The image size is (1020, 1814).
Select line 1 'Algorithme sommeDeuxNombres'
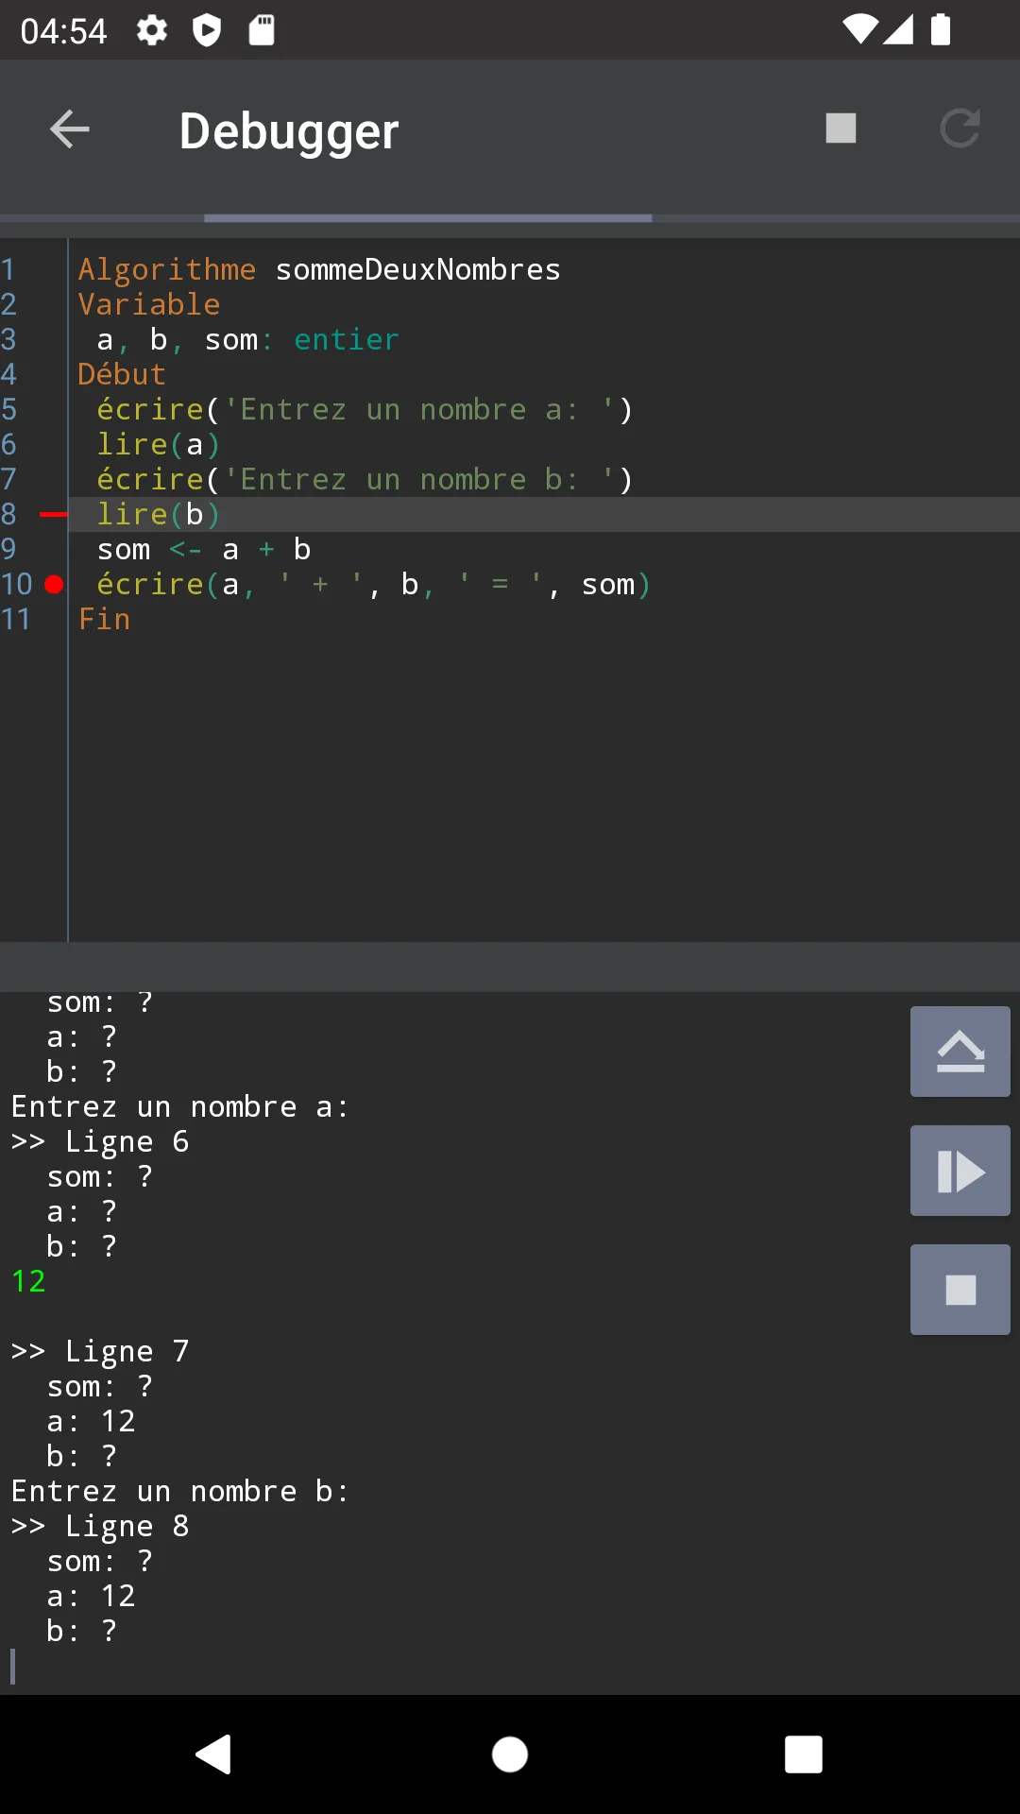pos(319,270)
